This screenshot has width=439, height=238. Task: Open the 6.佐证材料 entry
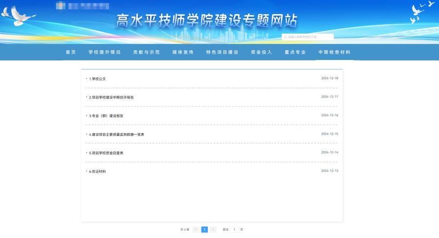point(98,171)
